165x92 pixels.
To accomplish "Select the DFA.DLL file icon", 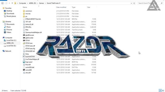I will (x=24, y=27).
